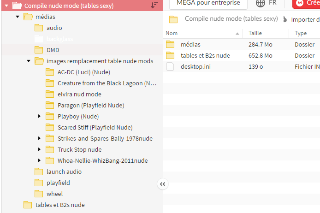Click the breadcrumb folder icon
The width and height of the screenshot is (320, 213).
click(173, 19)
